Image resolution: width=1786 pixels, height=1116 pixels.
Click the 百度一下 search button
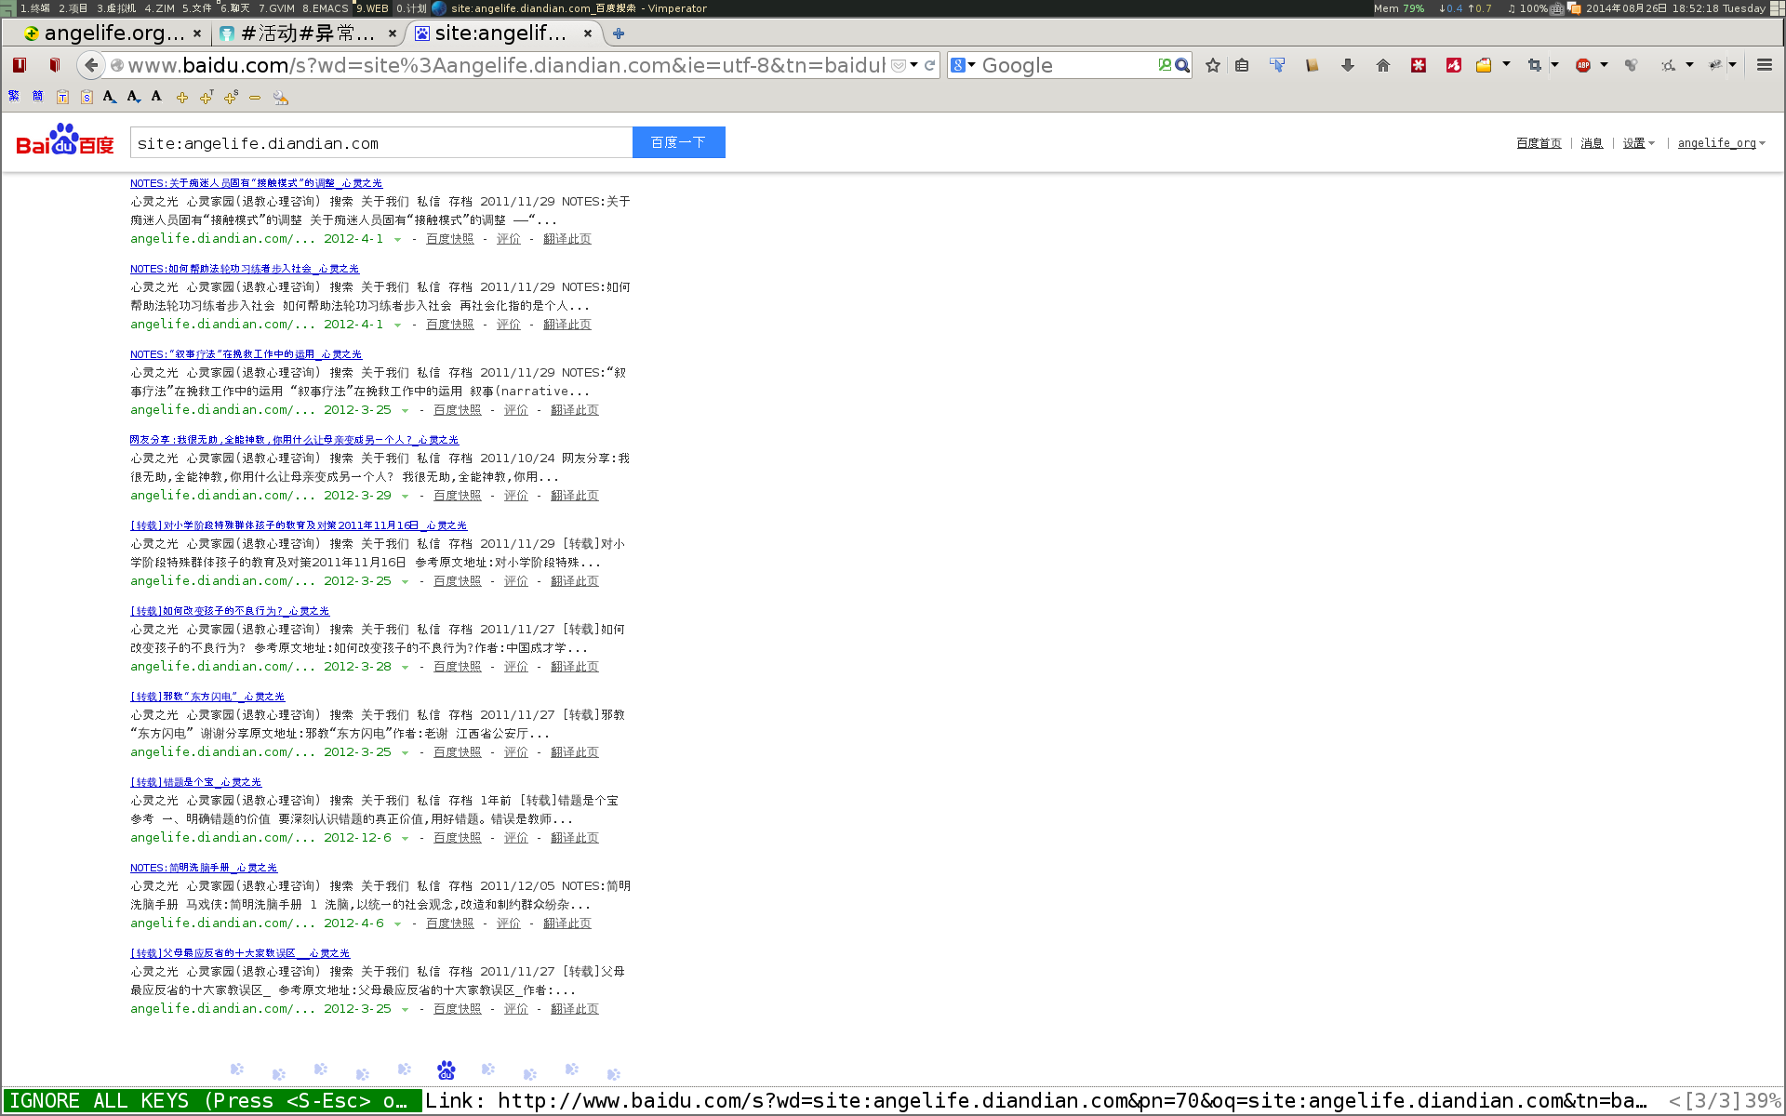(678, 142)
